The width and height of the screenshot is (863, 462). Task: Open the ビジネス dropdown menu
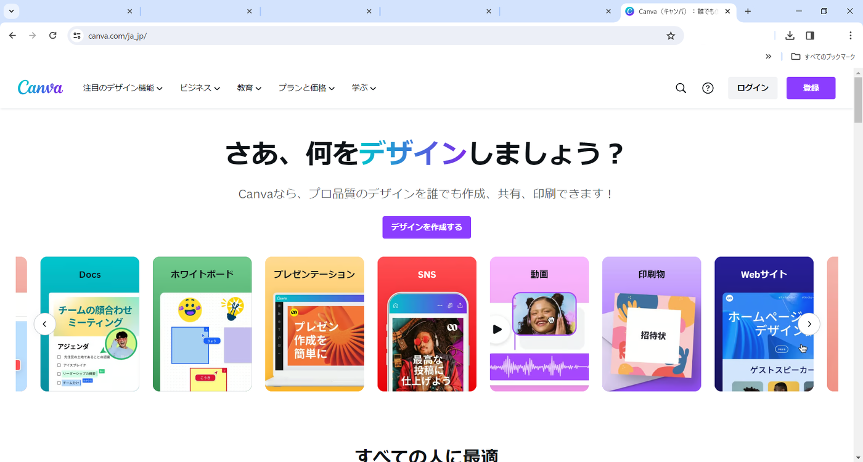pos(200,87)
